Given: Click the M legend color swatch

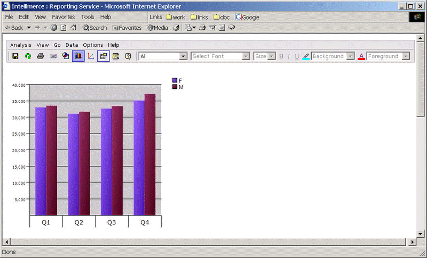Looking at the screenshot, I should point(175,87).
